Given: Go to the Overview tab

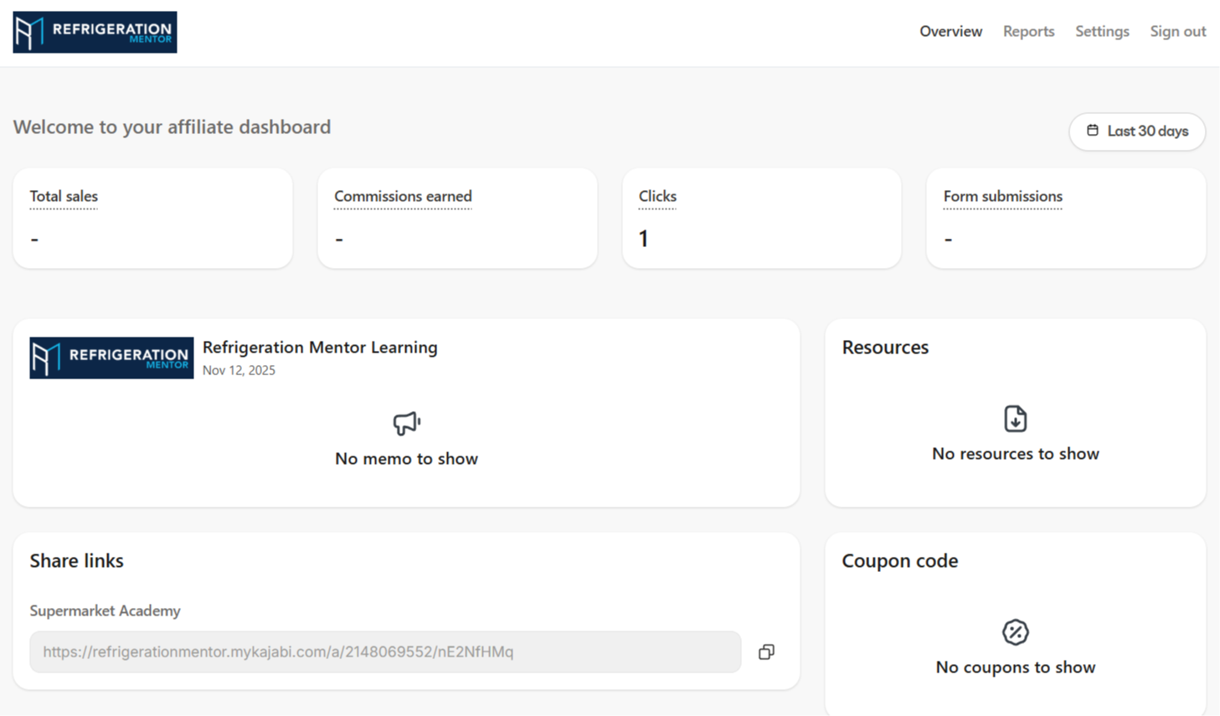Looking at the screenshot, I should tap(950, 32).
